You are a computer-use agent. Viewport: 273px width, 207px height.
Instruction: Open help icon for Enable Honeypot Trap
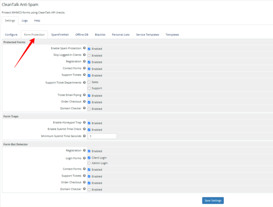tap(84, 122)
